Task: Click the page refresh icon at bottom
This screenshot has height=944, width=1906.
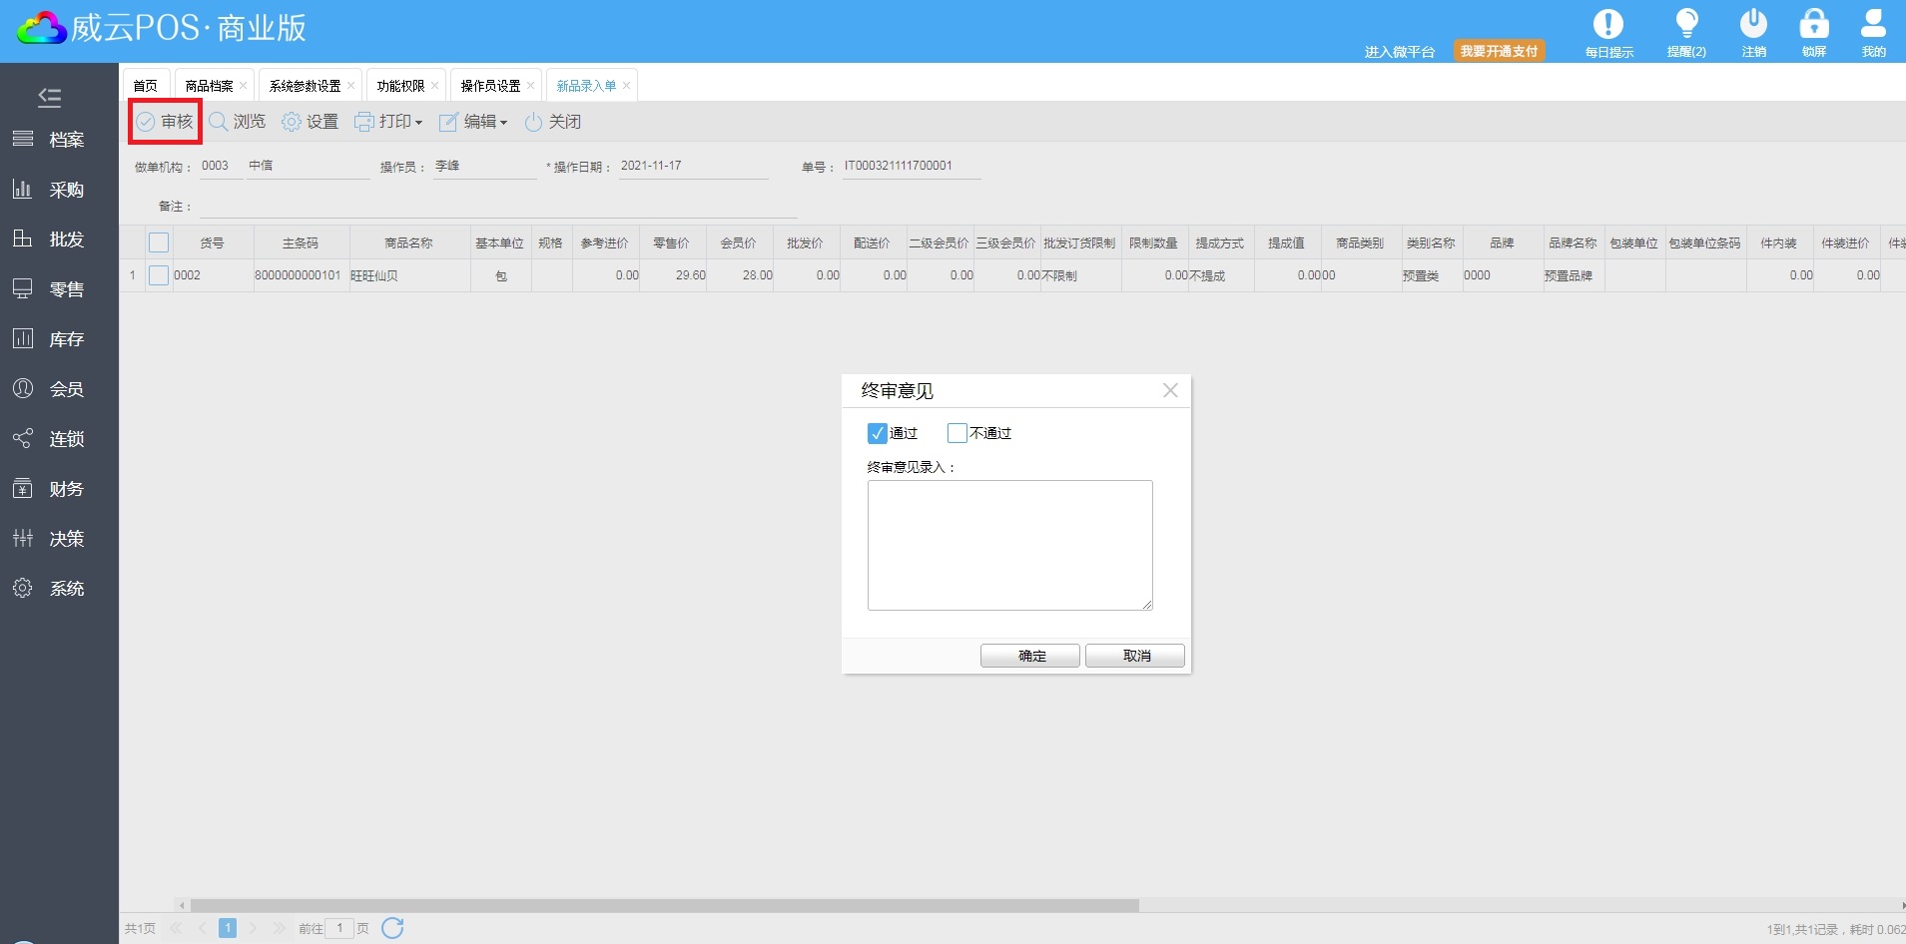Action: pyautogui.click(x=392, y=928)
